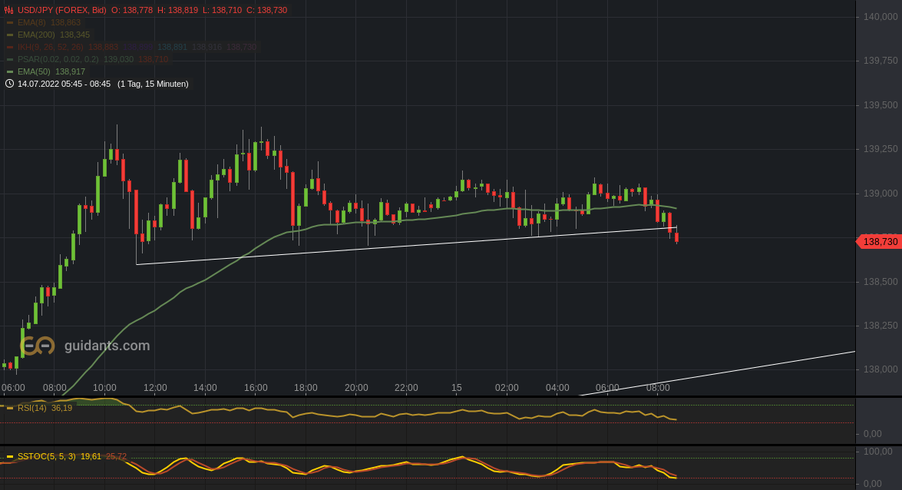Select the EMA(200) indicator line icon
This screenshot has height=490, width=902.
9,35
